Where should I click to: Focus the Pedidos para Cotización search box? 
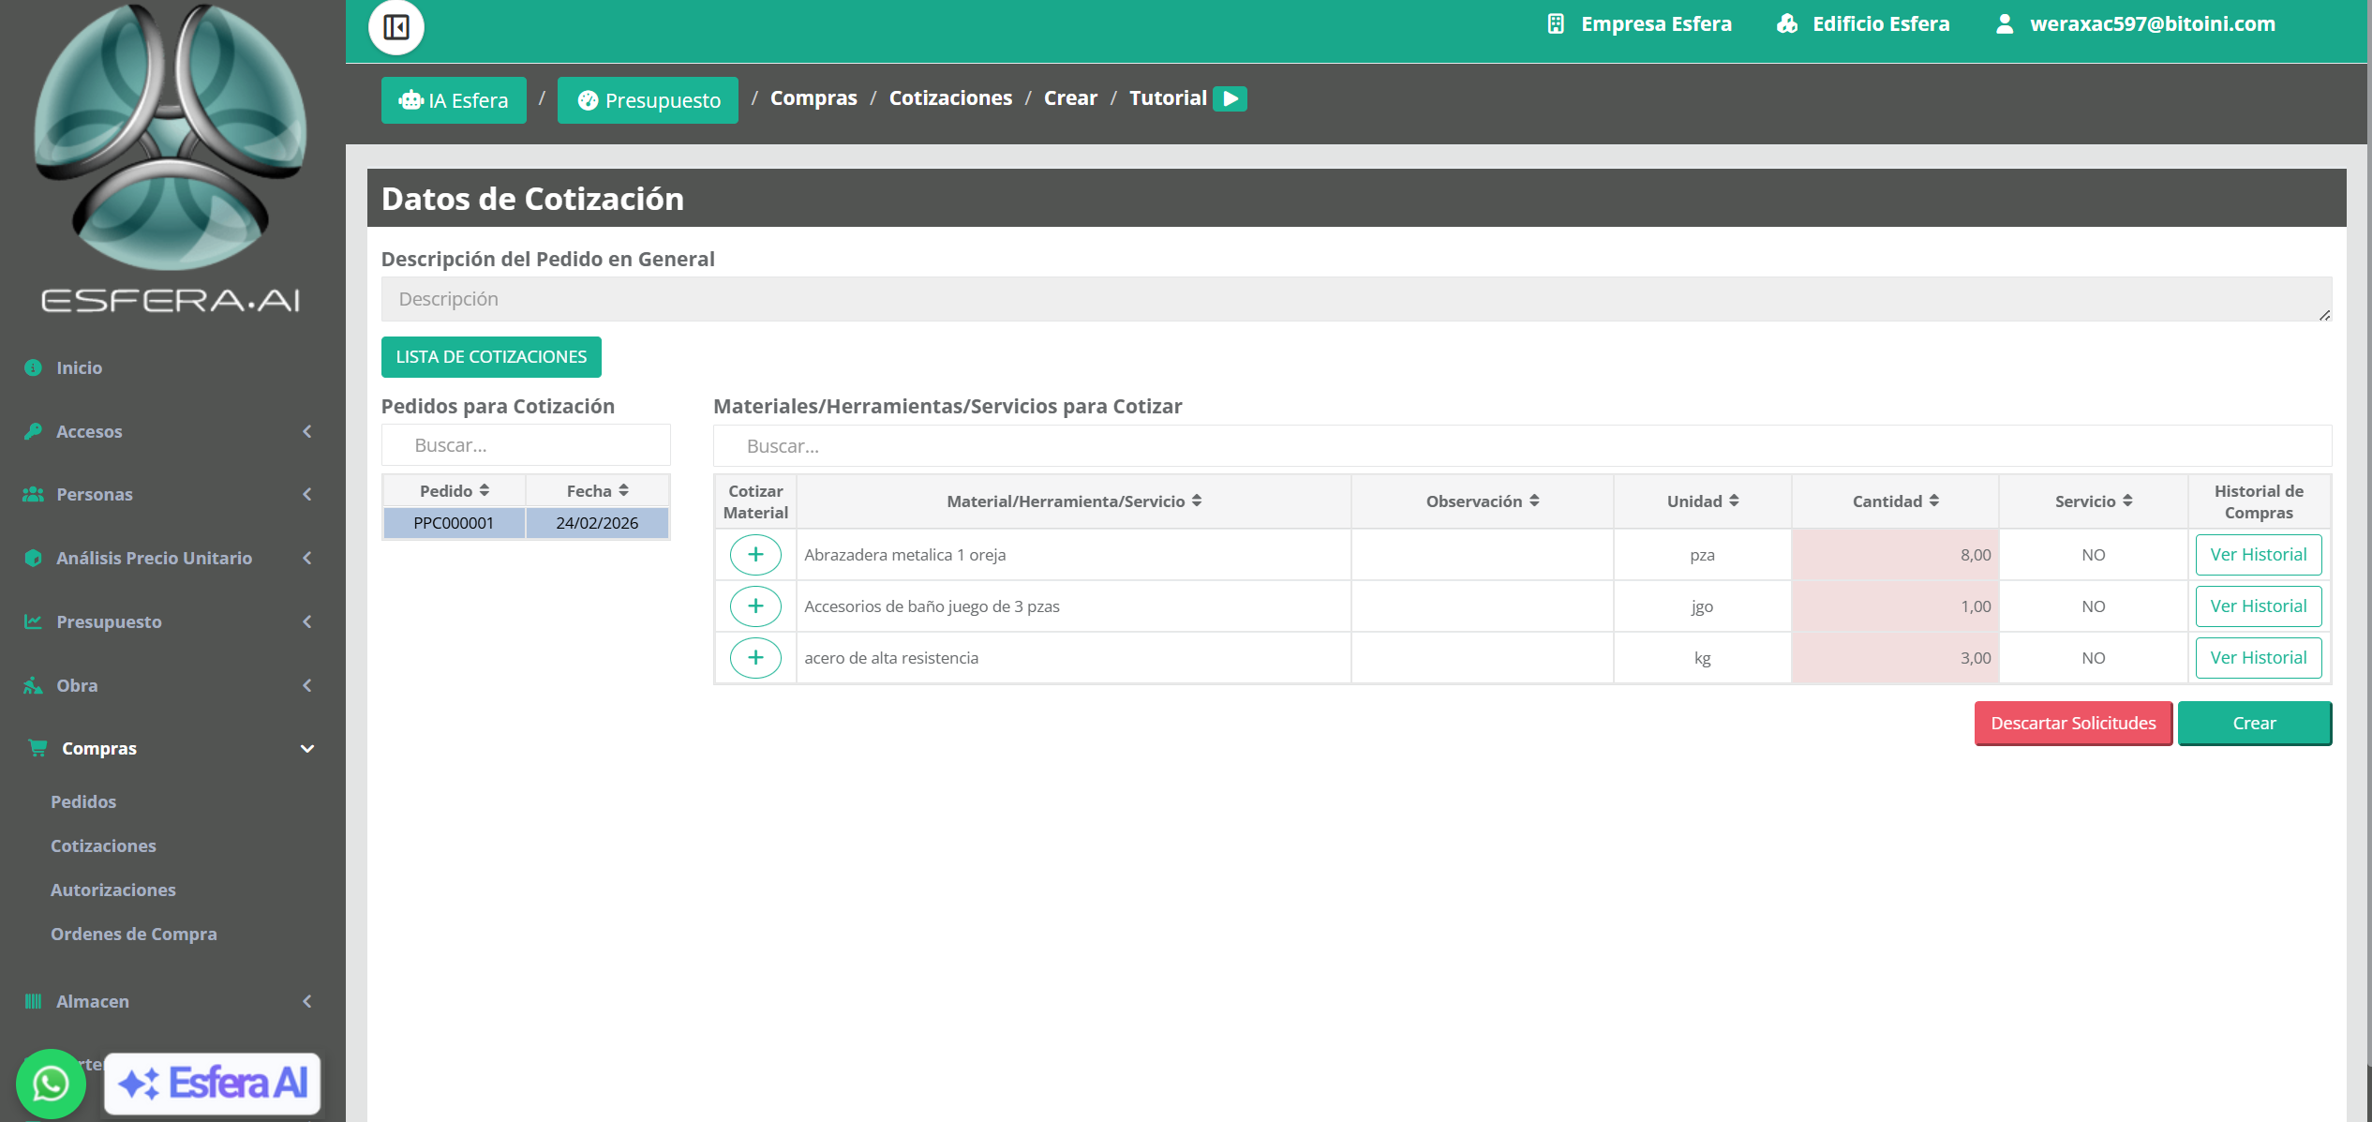(x=526, y=445)
